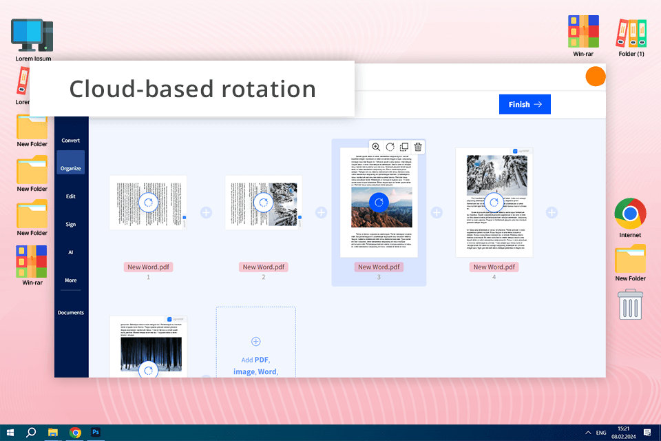
Task: Open the Win-rar icon below the New Folder icons
Action: (32, 265)
